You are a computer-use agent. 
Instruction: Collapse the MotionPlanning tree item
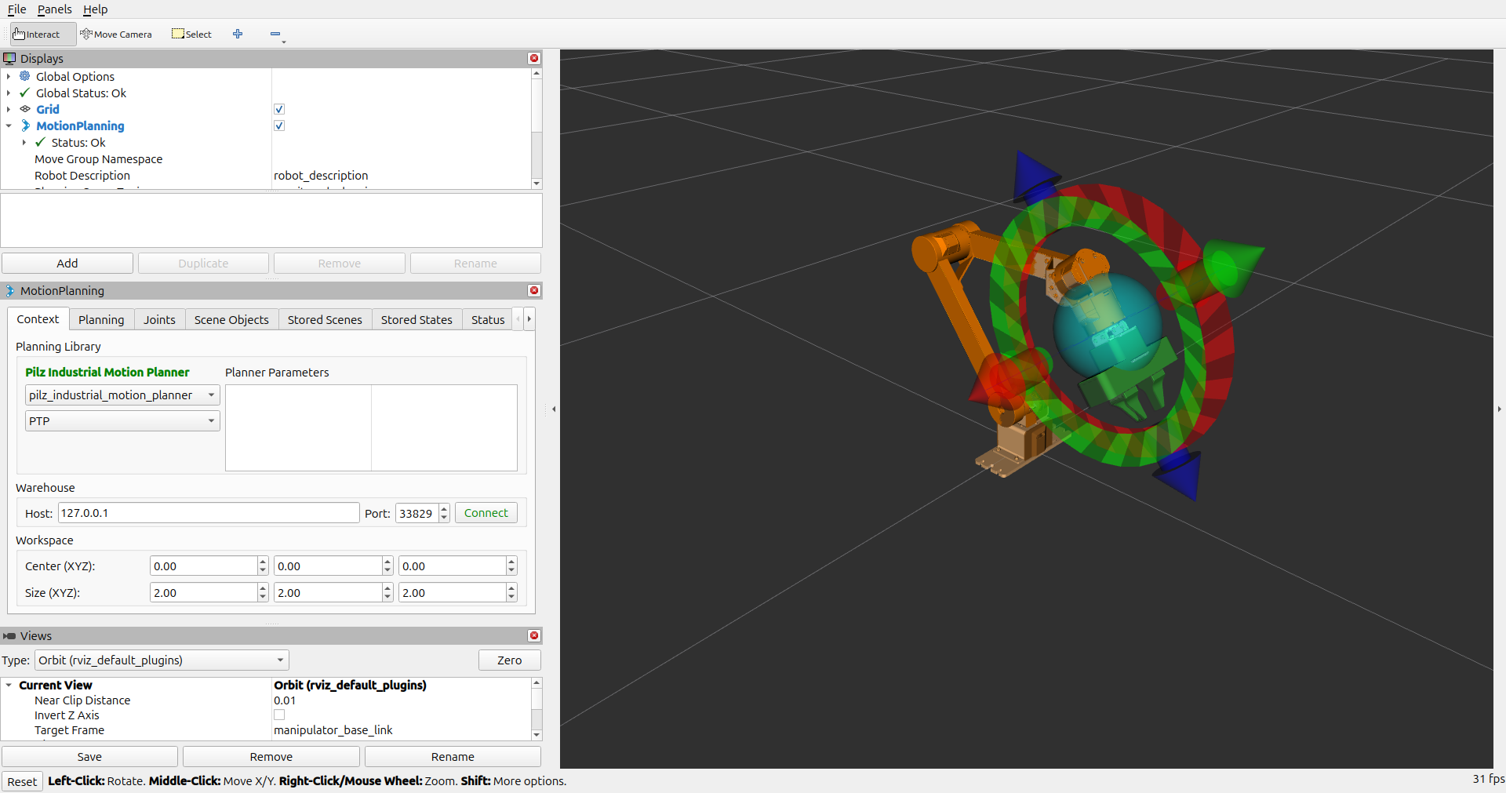coord(9,125)
